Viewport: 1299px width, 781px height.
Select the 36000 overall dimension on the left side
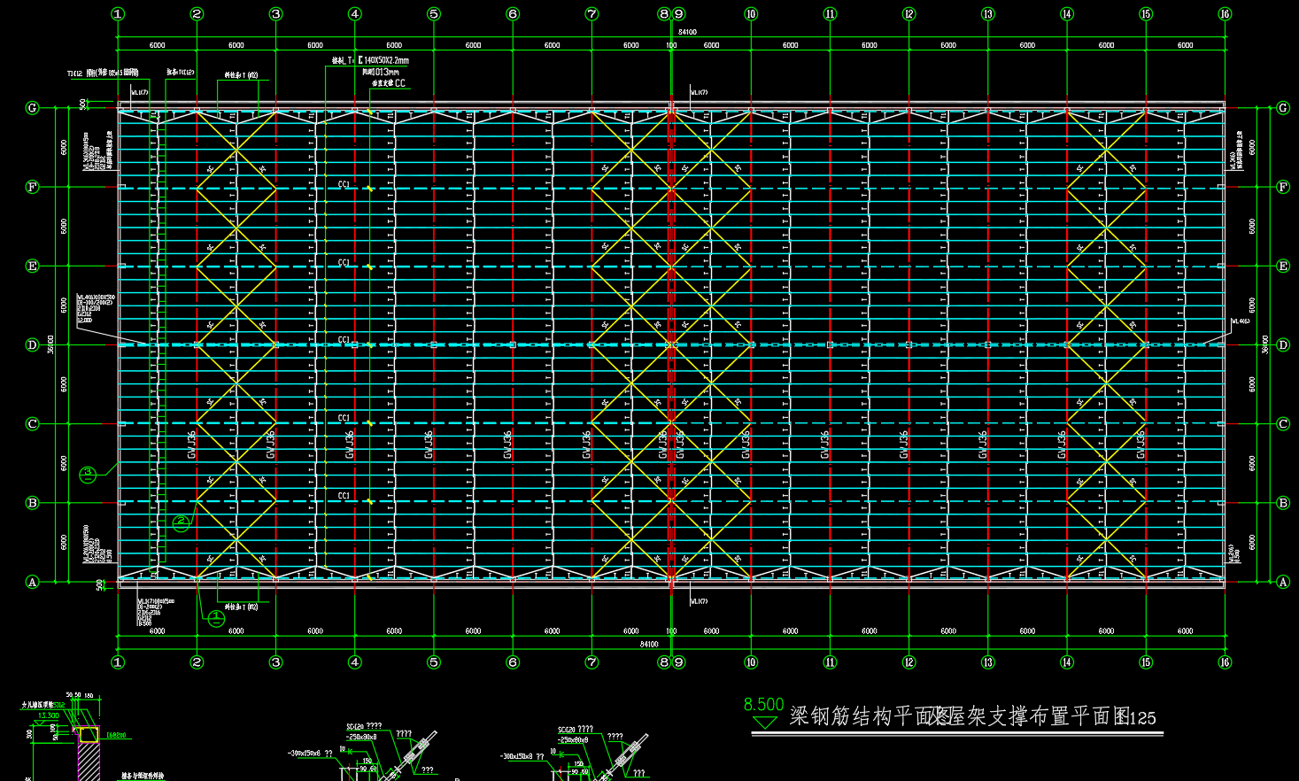coord(50,344)
